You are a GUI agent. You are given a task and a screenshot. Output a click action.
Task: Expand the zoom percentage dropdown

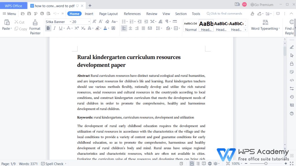pyautogui.click(x=242, y=163)
